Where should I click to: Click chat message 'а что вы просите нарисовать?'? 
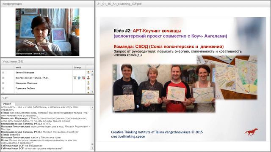pyautogui.click(x=44, y=148)
